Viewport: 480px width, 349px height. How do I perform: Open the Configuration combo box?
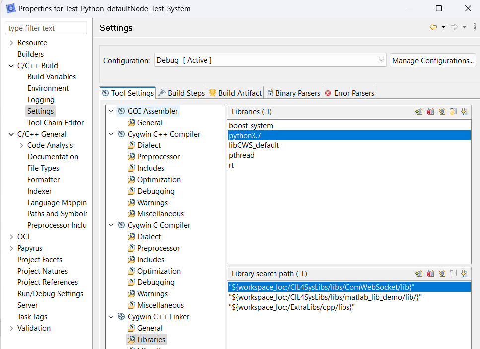click(271, 60)
